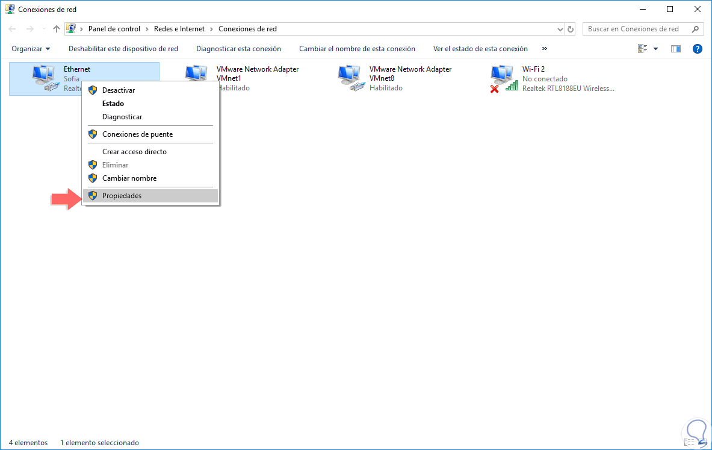The image size is (712, 450).
Task: Click the 4 elementos status text
Action: click(28, 442)
